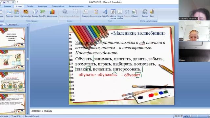The height and width of the screenshot is (118, 210).
Task: Switch to the Вид ribbon tab
Action: [x=90, y=6]
